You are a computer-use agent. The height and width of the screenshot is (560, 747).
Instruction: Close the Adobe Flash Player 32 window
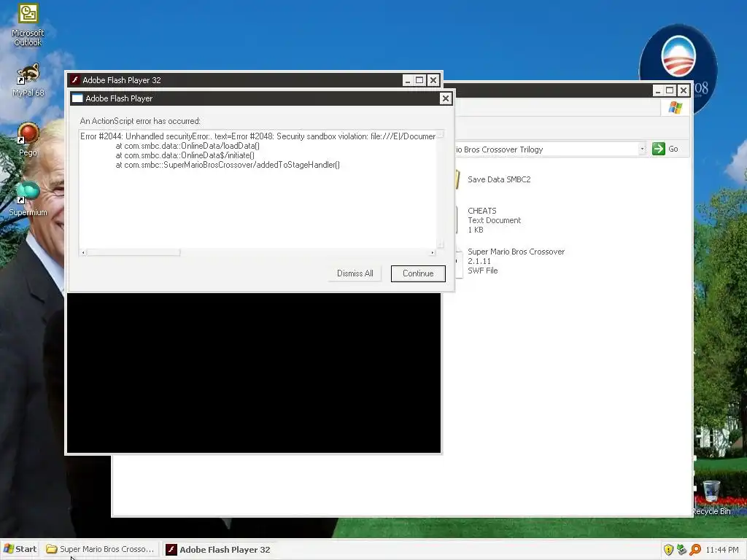[x=433, y=80]
